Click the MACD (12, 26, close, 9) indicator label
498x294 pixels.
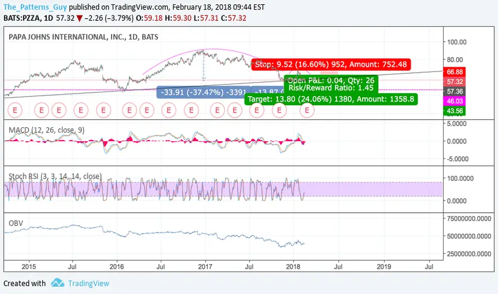coord(46,130)
